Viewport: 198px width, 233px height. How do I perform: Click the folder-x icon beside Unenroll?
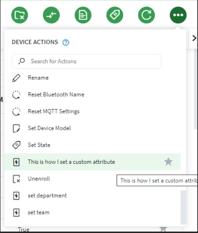pyautogui.click(x=16, y=179)
